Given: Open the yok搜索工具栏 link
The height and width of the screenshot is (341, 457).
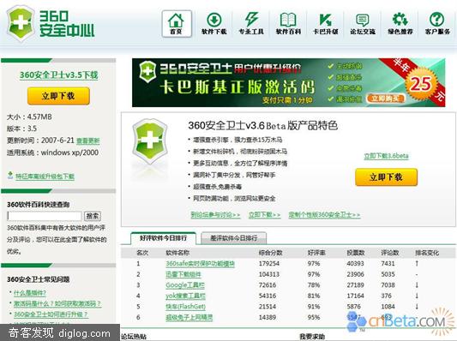Looking at the screenshot, I should point(185,296).
